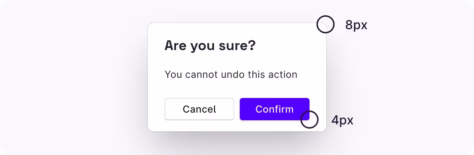Click the Cancel button
The width and height of the screenshot is (474, 155).
pos(199,109)
